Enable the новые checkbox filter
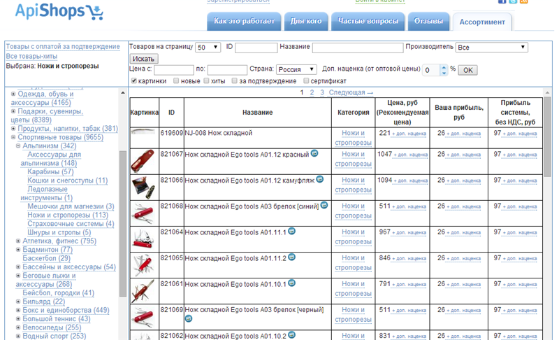 (177, 81)
